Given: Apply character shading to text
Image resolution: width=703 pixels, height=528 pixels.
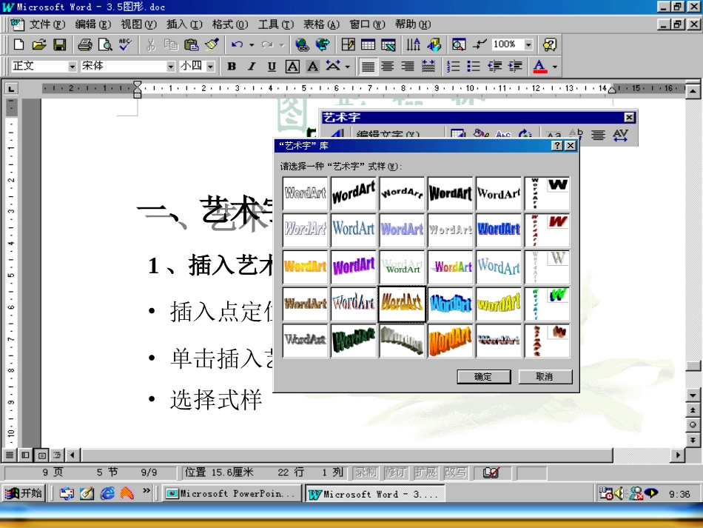Looking at the screenshot, I should click(x=312, y=67).
